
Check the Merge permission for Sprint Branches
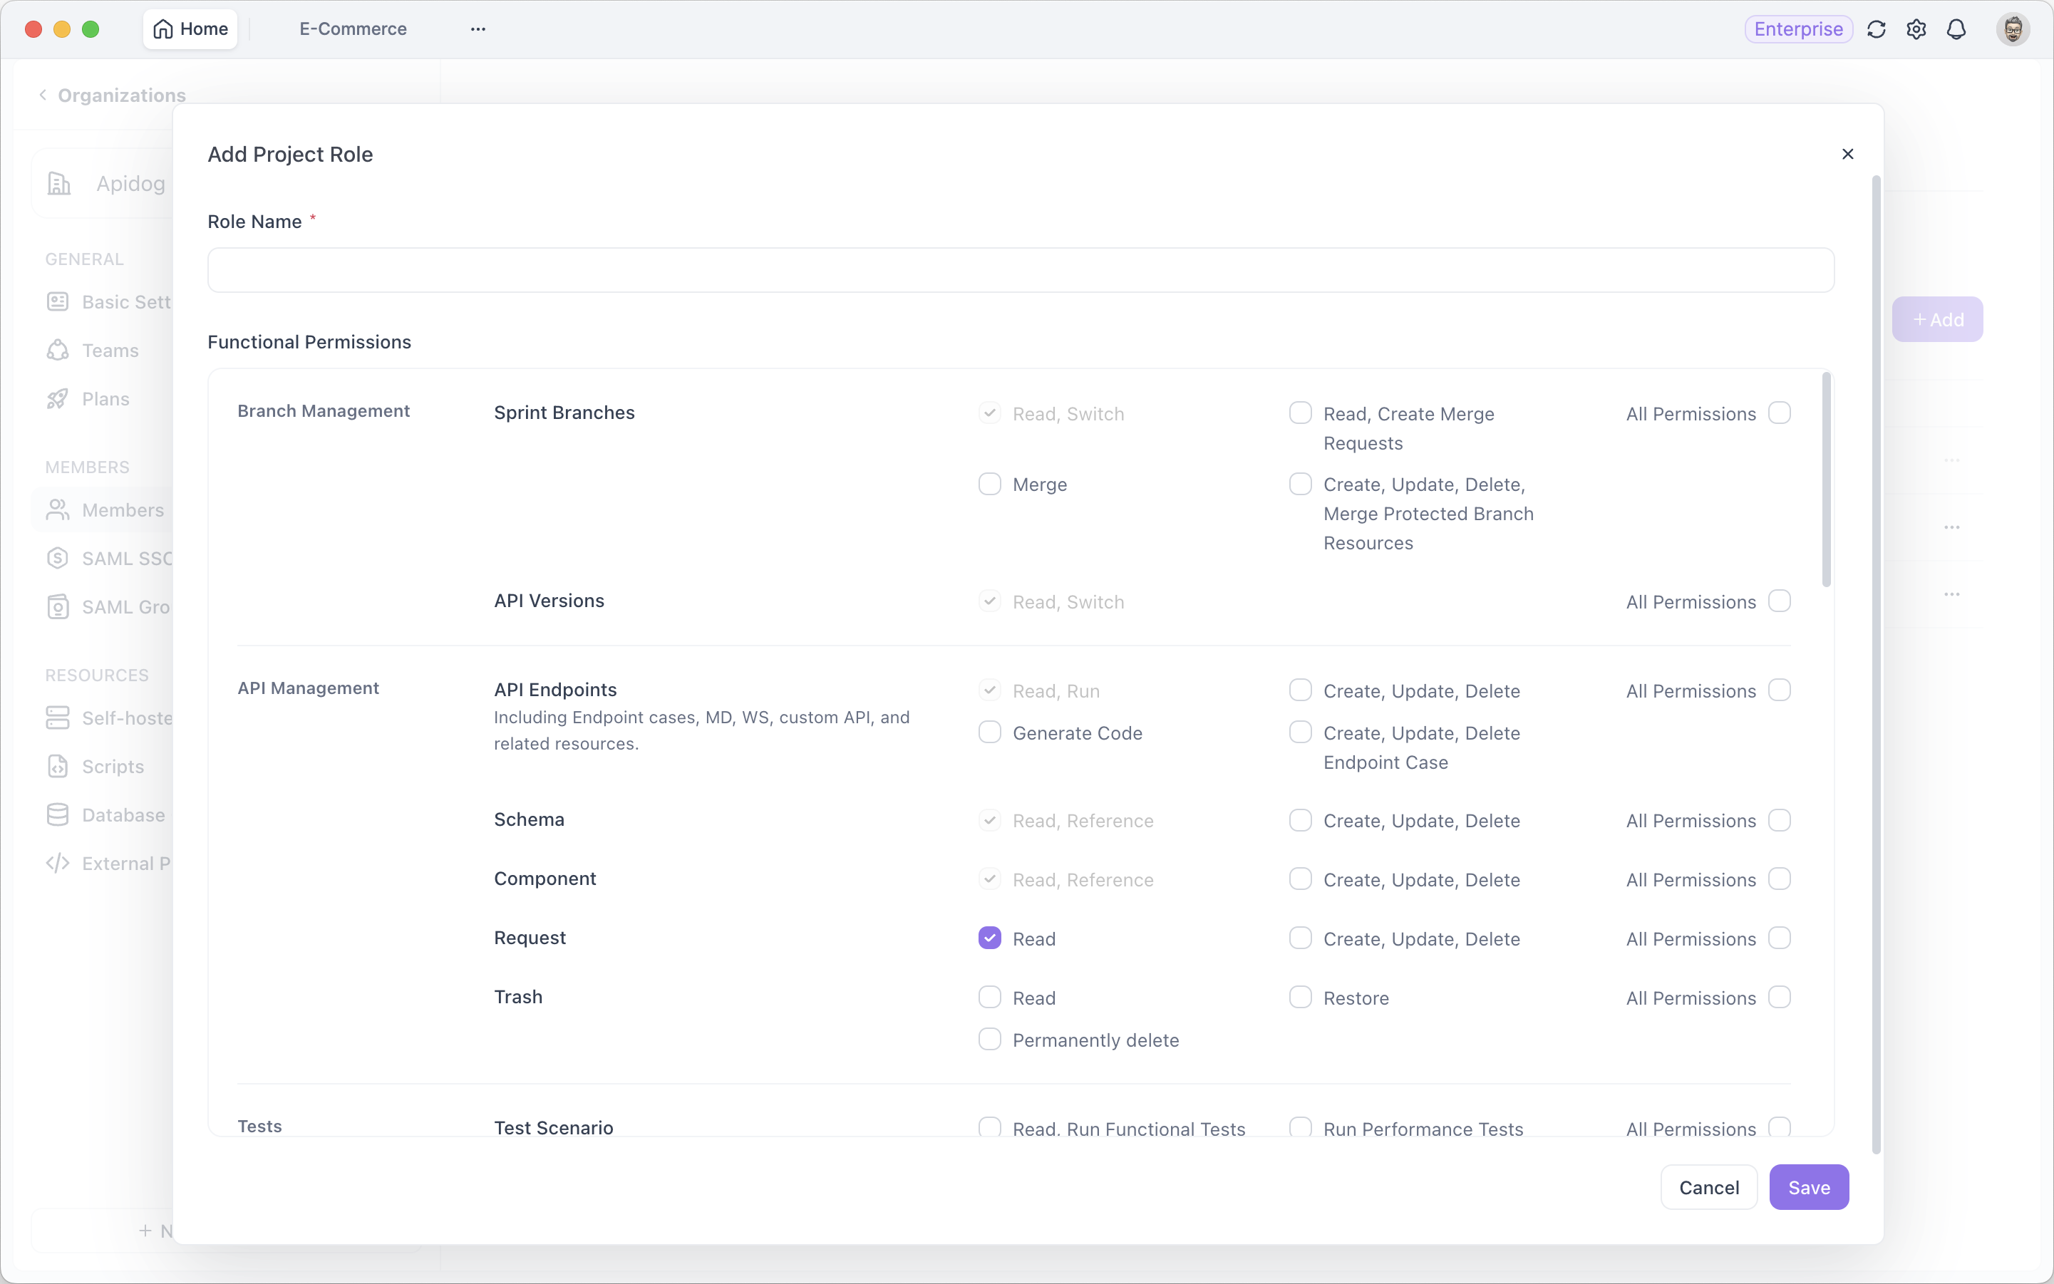coord(990,484)
